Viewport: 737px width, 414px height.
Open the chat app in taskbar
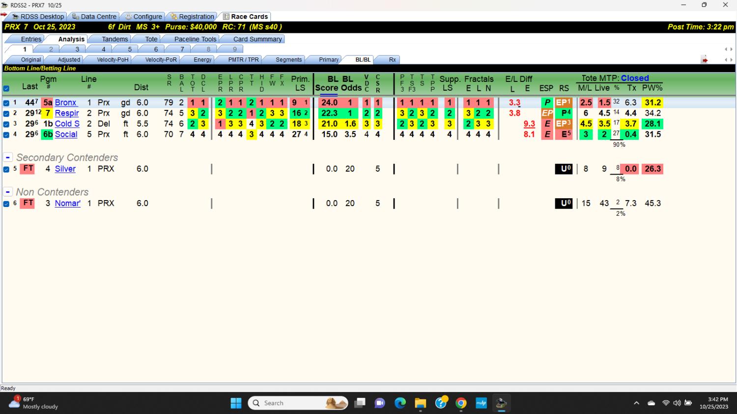[380, 403]
